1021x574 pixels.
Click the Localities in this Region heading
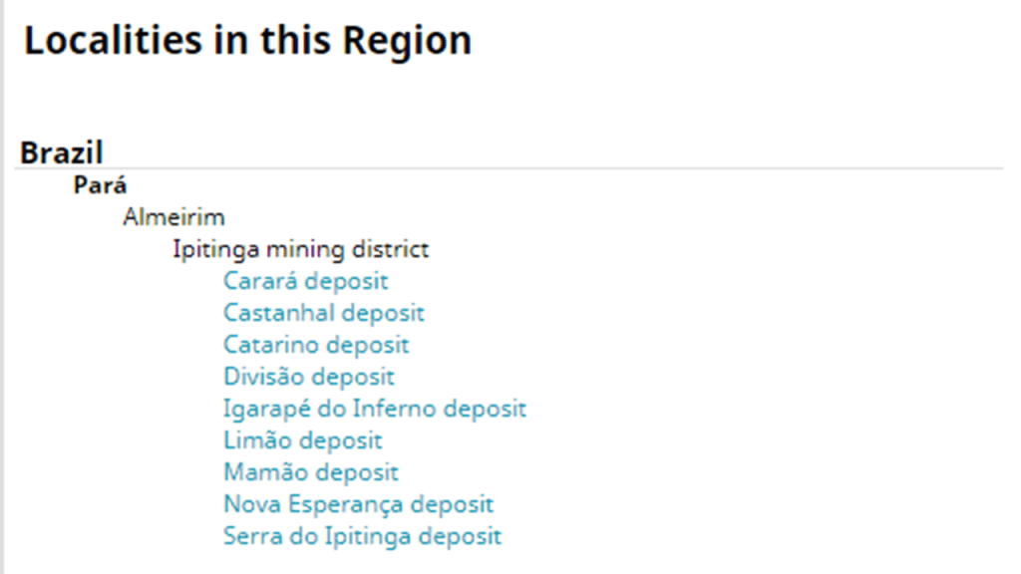click(x=247, y=42)
